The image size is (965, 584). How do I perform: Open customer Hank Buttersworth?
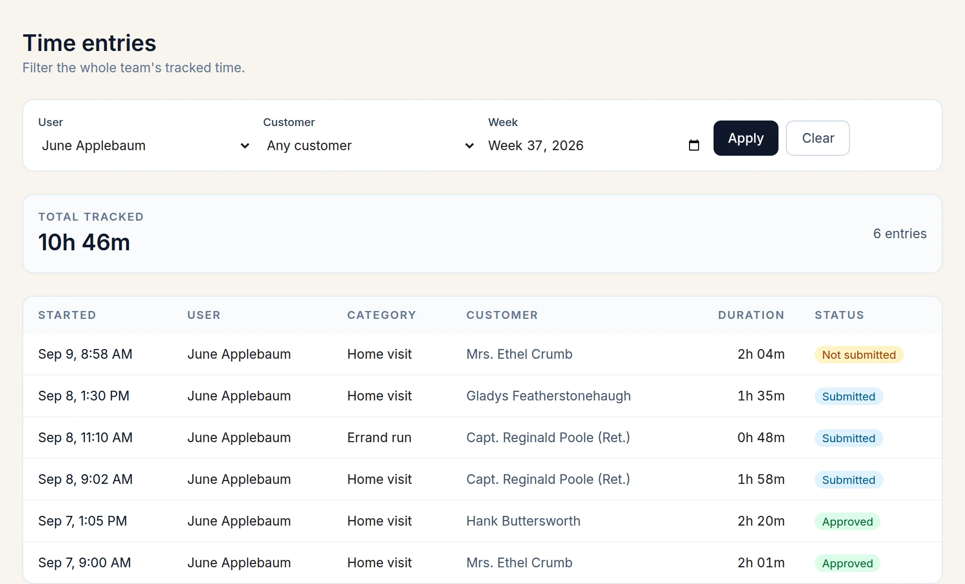pyautogui.click(x=523, y=521)
